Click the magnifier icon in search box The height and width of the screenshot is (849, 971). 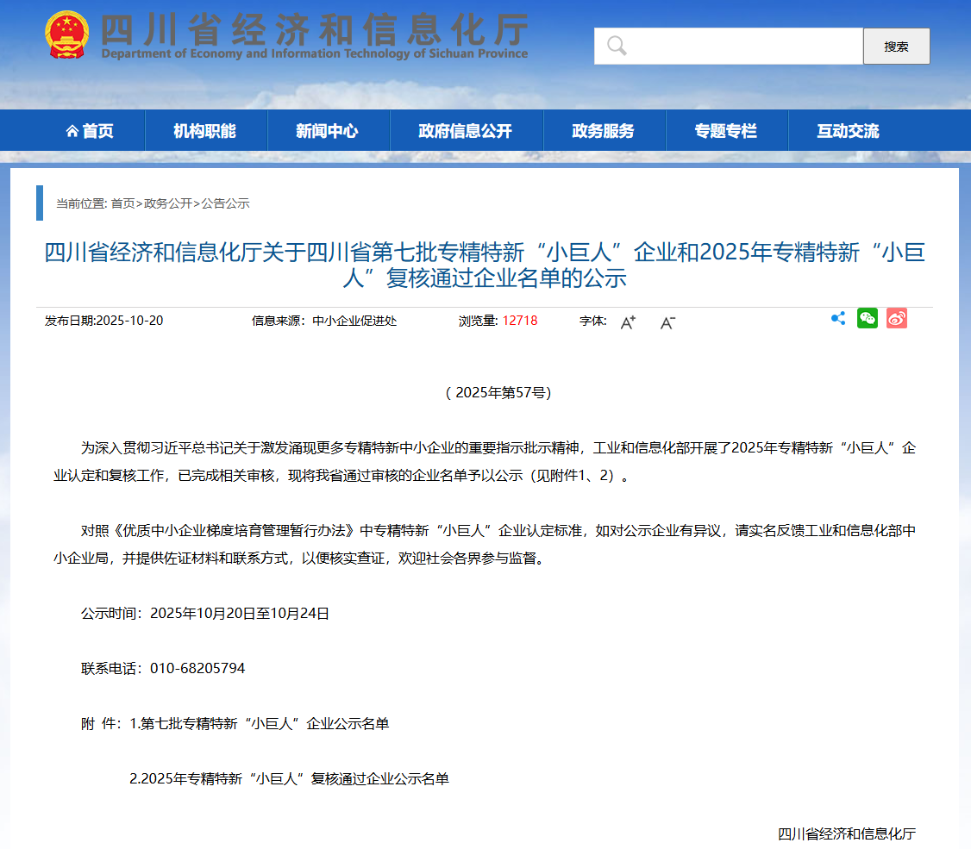617,46
